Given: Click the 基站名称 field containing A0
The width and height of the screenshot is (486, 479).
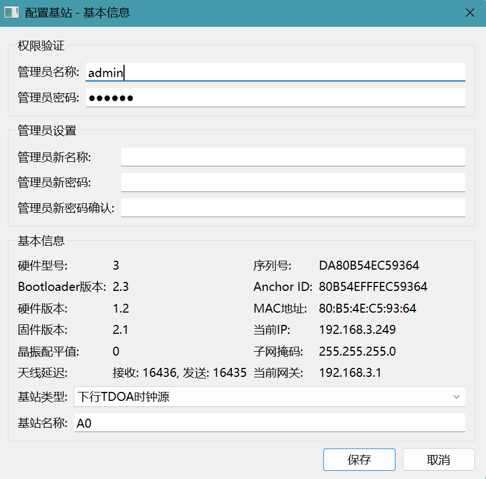Looking at the screenshot, I should pos(269,423).
